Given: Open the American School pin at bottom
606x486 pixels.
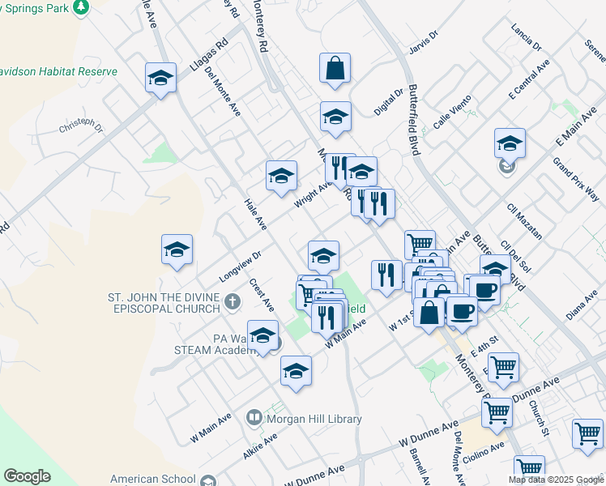Looking at the screenshot, I should (209, 480).
